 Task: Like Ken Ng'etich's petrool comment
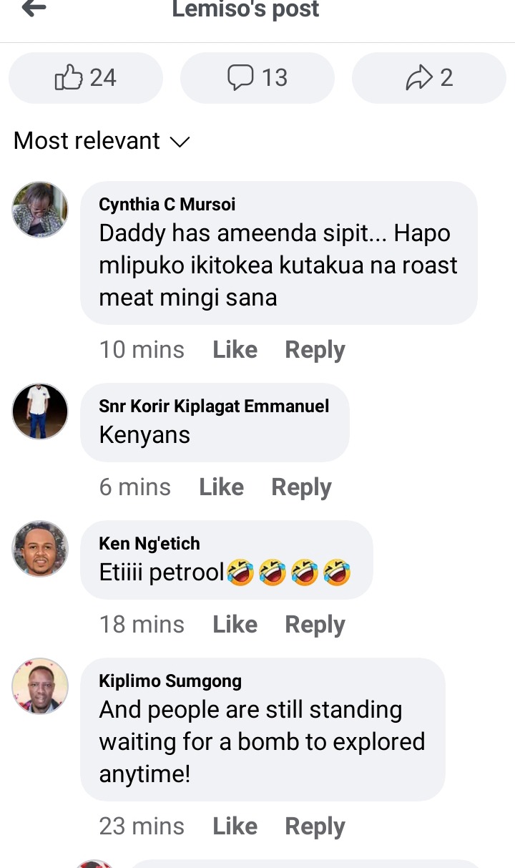pos(235,625)
